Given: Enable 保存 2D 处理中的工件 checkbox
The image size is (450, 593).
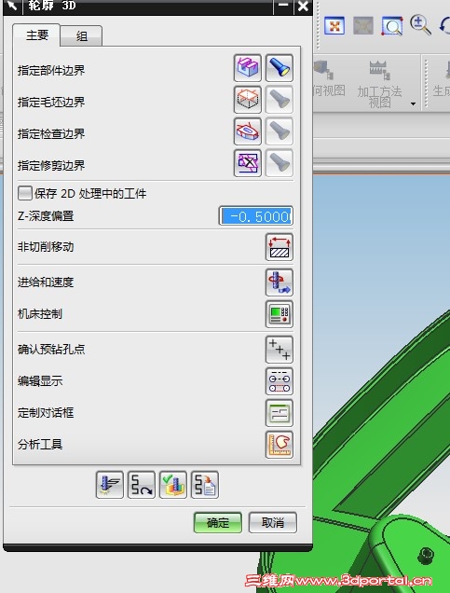Looking at the screenshot, I should [x=25, y=193].
